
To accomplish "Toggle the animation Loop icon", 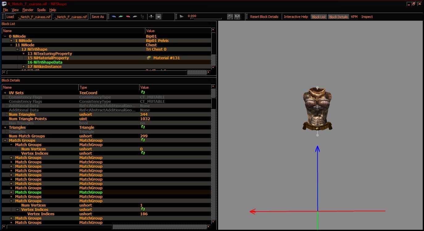I will coord(230,17).
